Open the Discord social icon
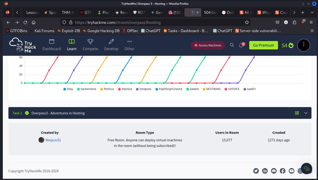 (x=274, y=171)
